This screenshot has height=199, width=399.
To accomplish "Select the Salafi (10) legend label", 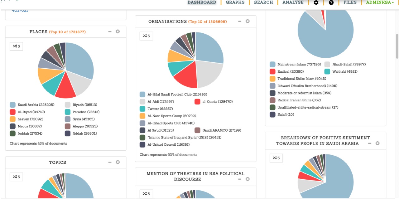I will (286, 115).
